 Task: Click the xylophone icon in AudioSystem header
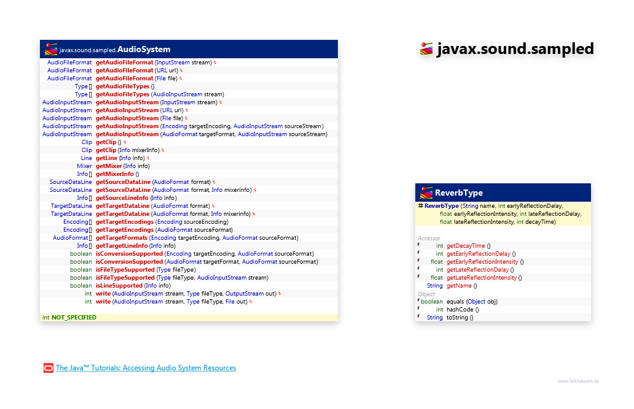click(x=51, y=49)
